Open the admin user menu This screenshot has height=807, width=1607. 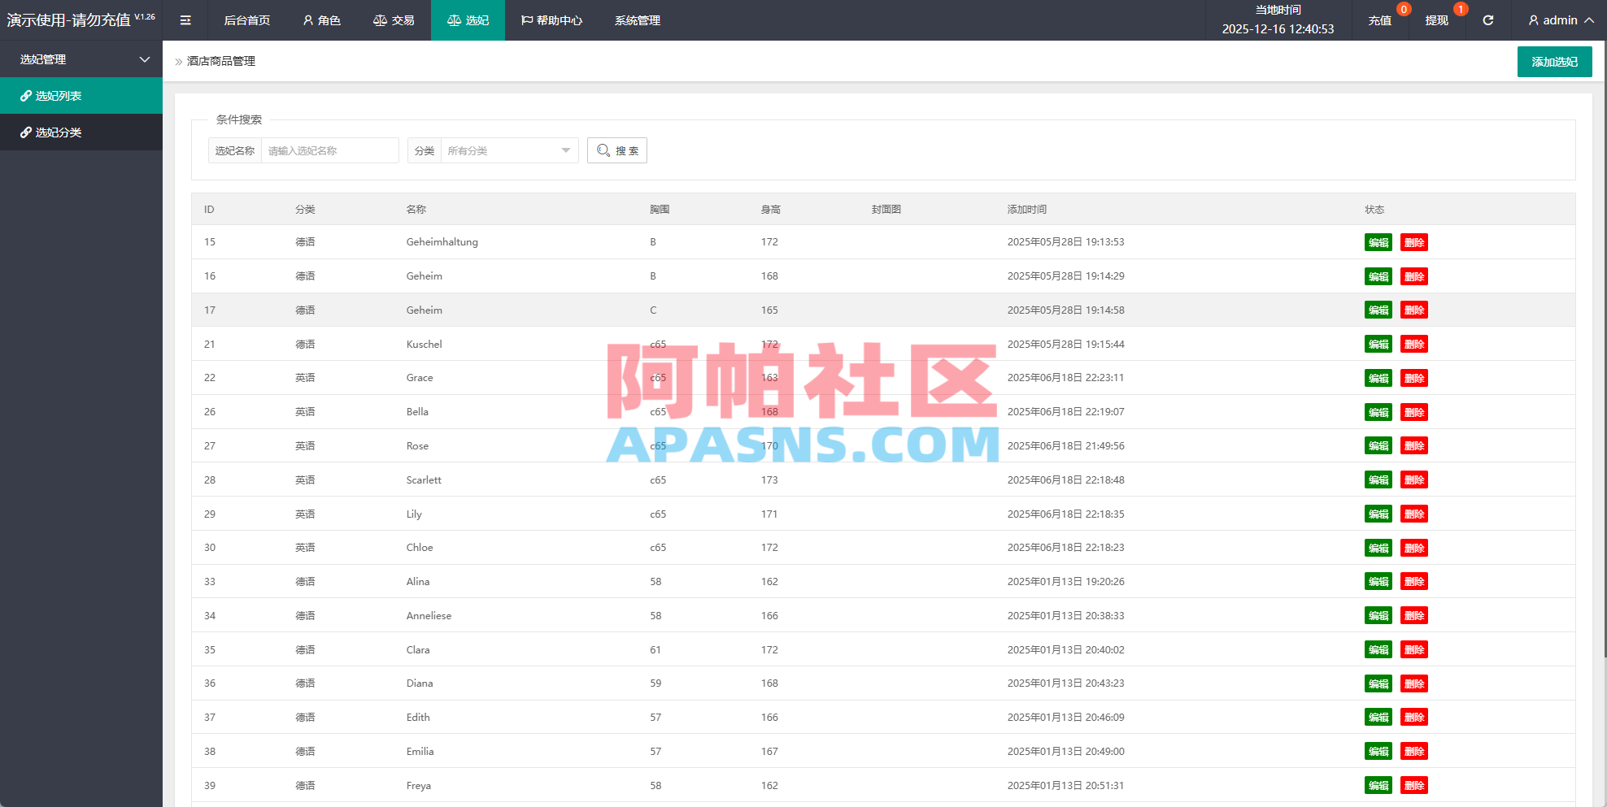click(x=1561, y=20)
